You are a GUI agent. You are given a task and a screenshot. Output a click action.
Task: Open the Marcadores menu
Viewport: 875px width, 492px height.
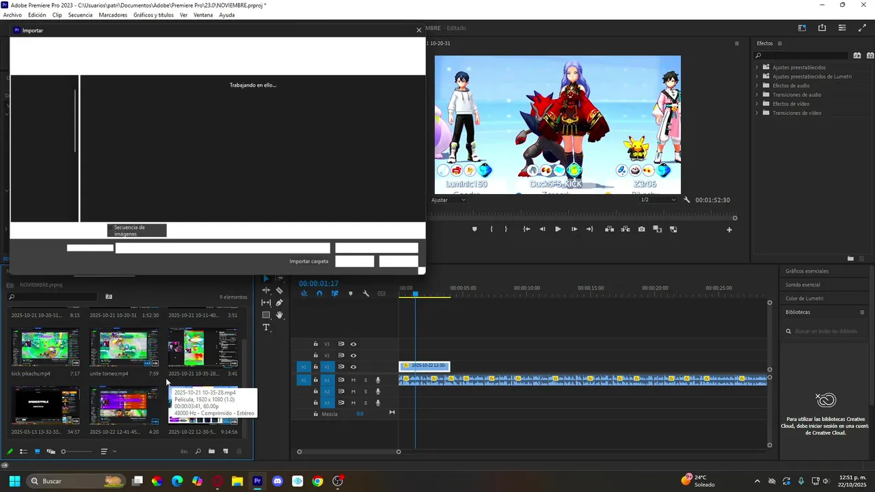coord(113,15)
